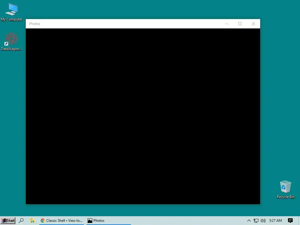Open the Recycle Bin icon
Viewport: 300px width, 225px height.
pos(285,190)
